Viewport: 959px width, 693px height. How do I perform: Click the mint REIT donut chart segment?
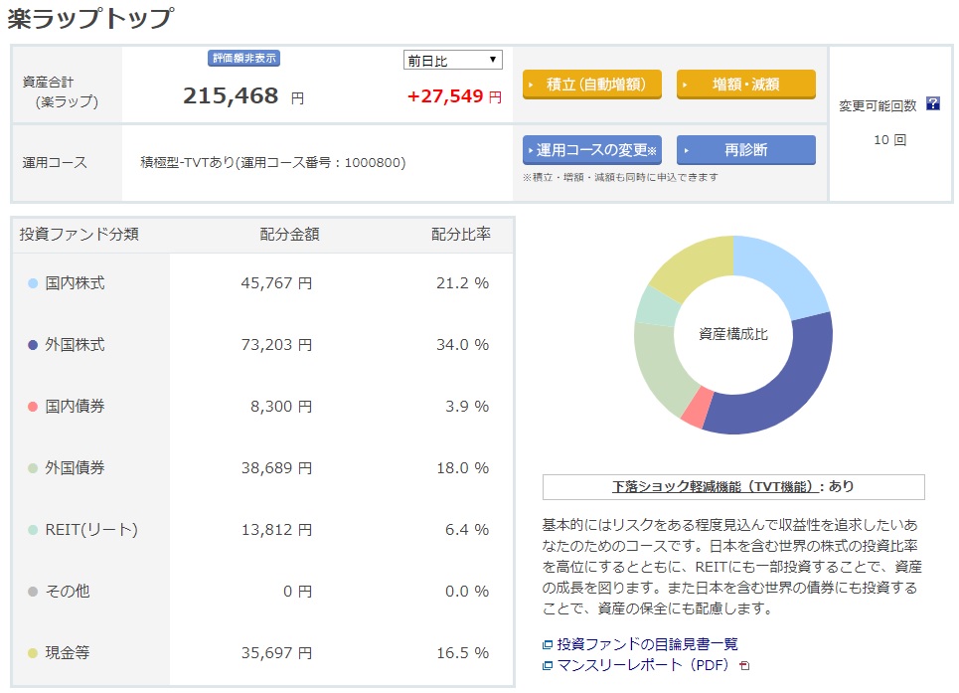pyautogui.click(x=658, y=306)
